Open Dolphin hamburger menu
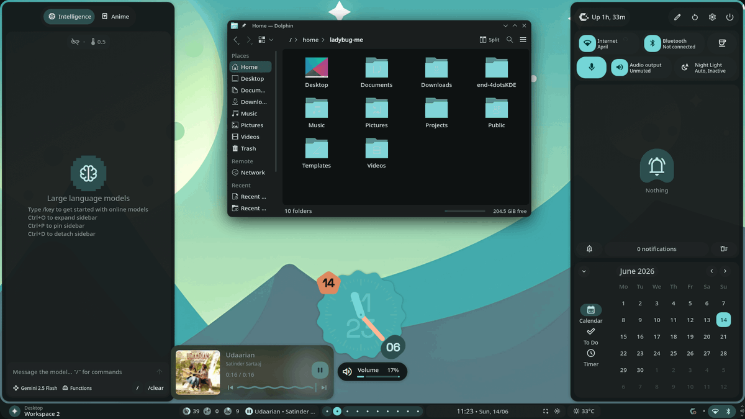Viewport: 745px width, 419px height. [x=523, y=40]
